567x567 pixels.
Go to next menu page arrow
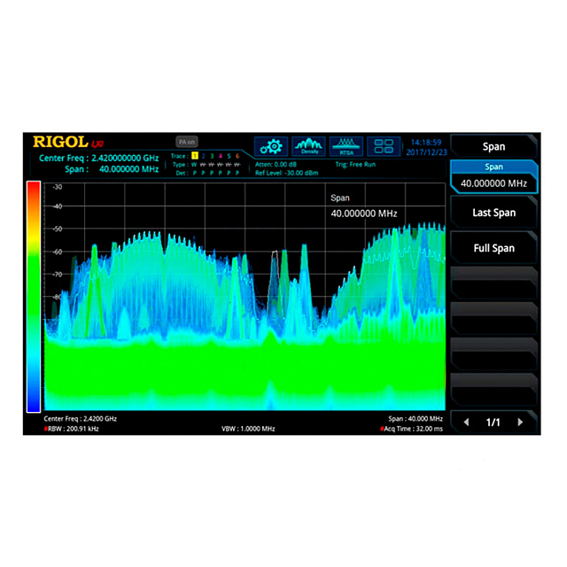tap(521, 423)
